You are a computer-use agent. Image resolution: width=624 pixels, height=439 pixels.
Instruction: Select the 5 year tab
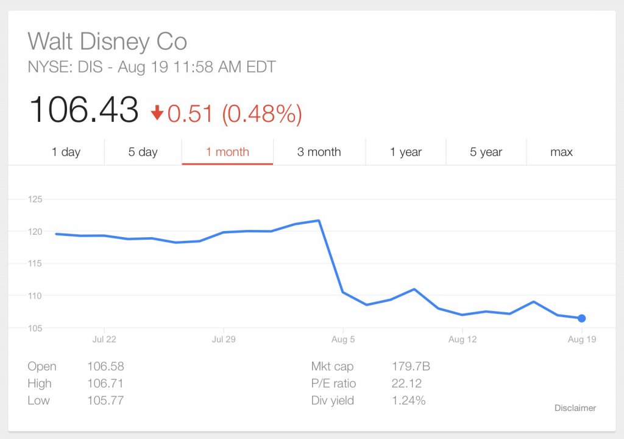pyautogui.click(x=486, y=152)
